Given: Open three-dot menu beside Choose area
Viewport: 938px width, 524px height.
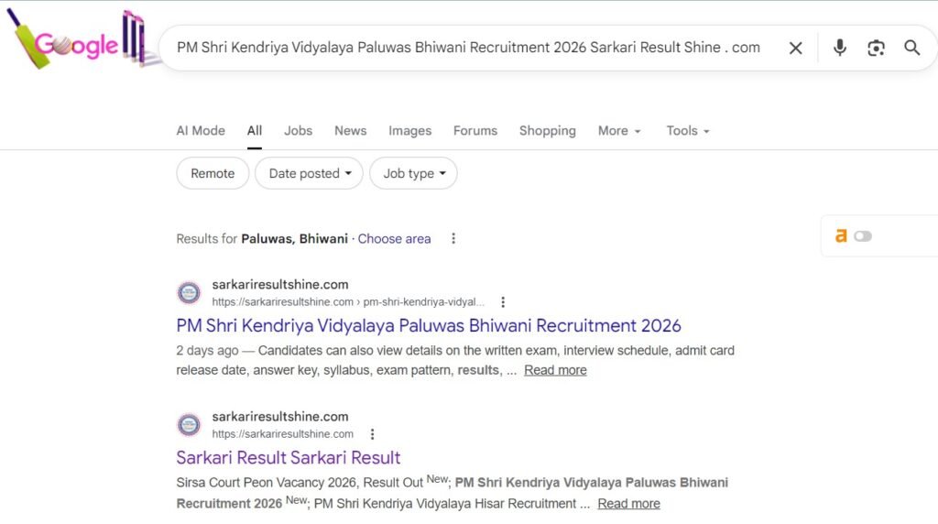Looking at the screenshot, I should (453, 239).
